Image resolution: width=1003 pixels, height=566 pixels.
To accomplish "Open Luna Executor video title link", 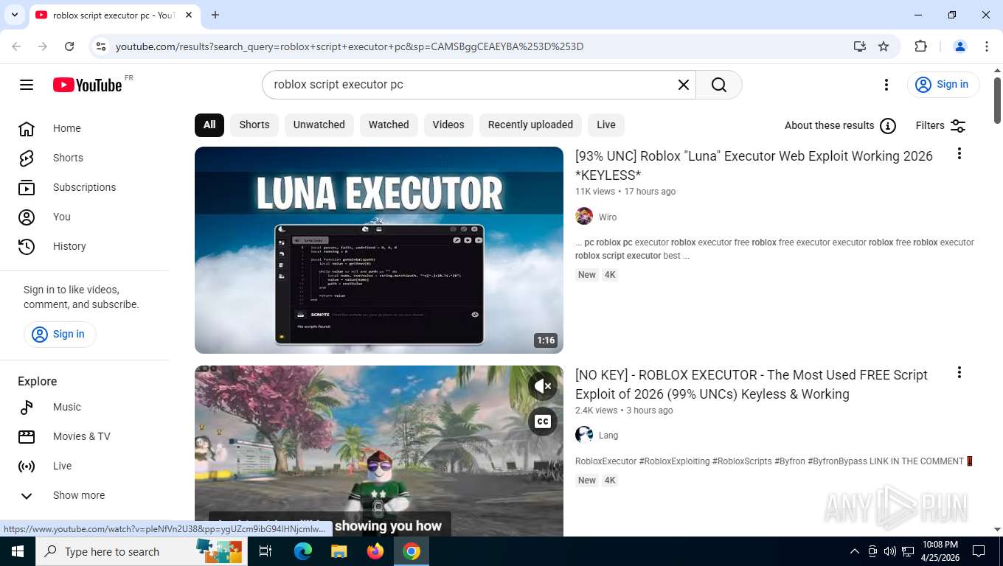I will 754,166.
